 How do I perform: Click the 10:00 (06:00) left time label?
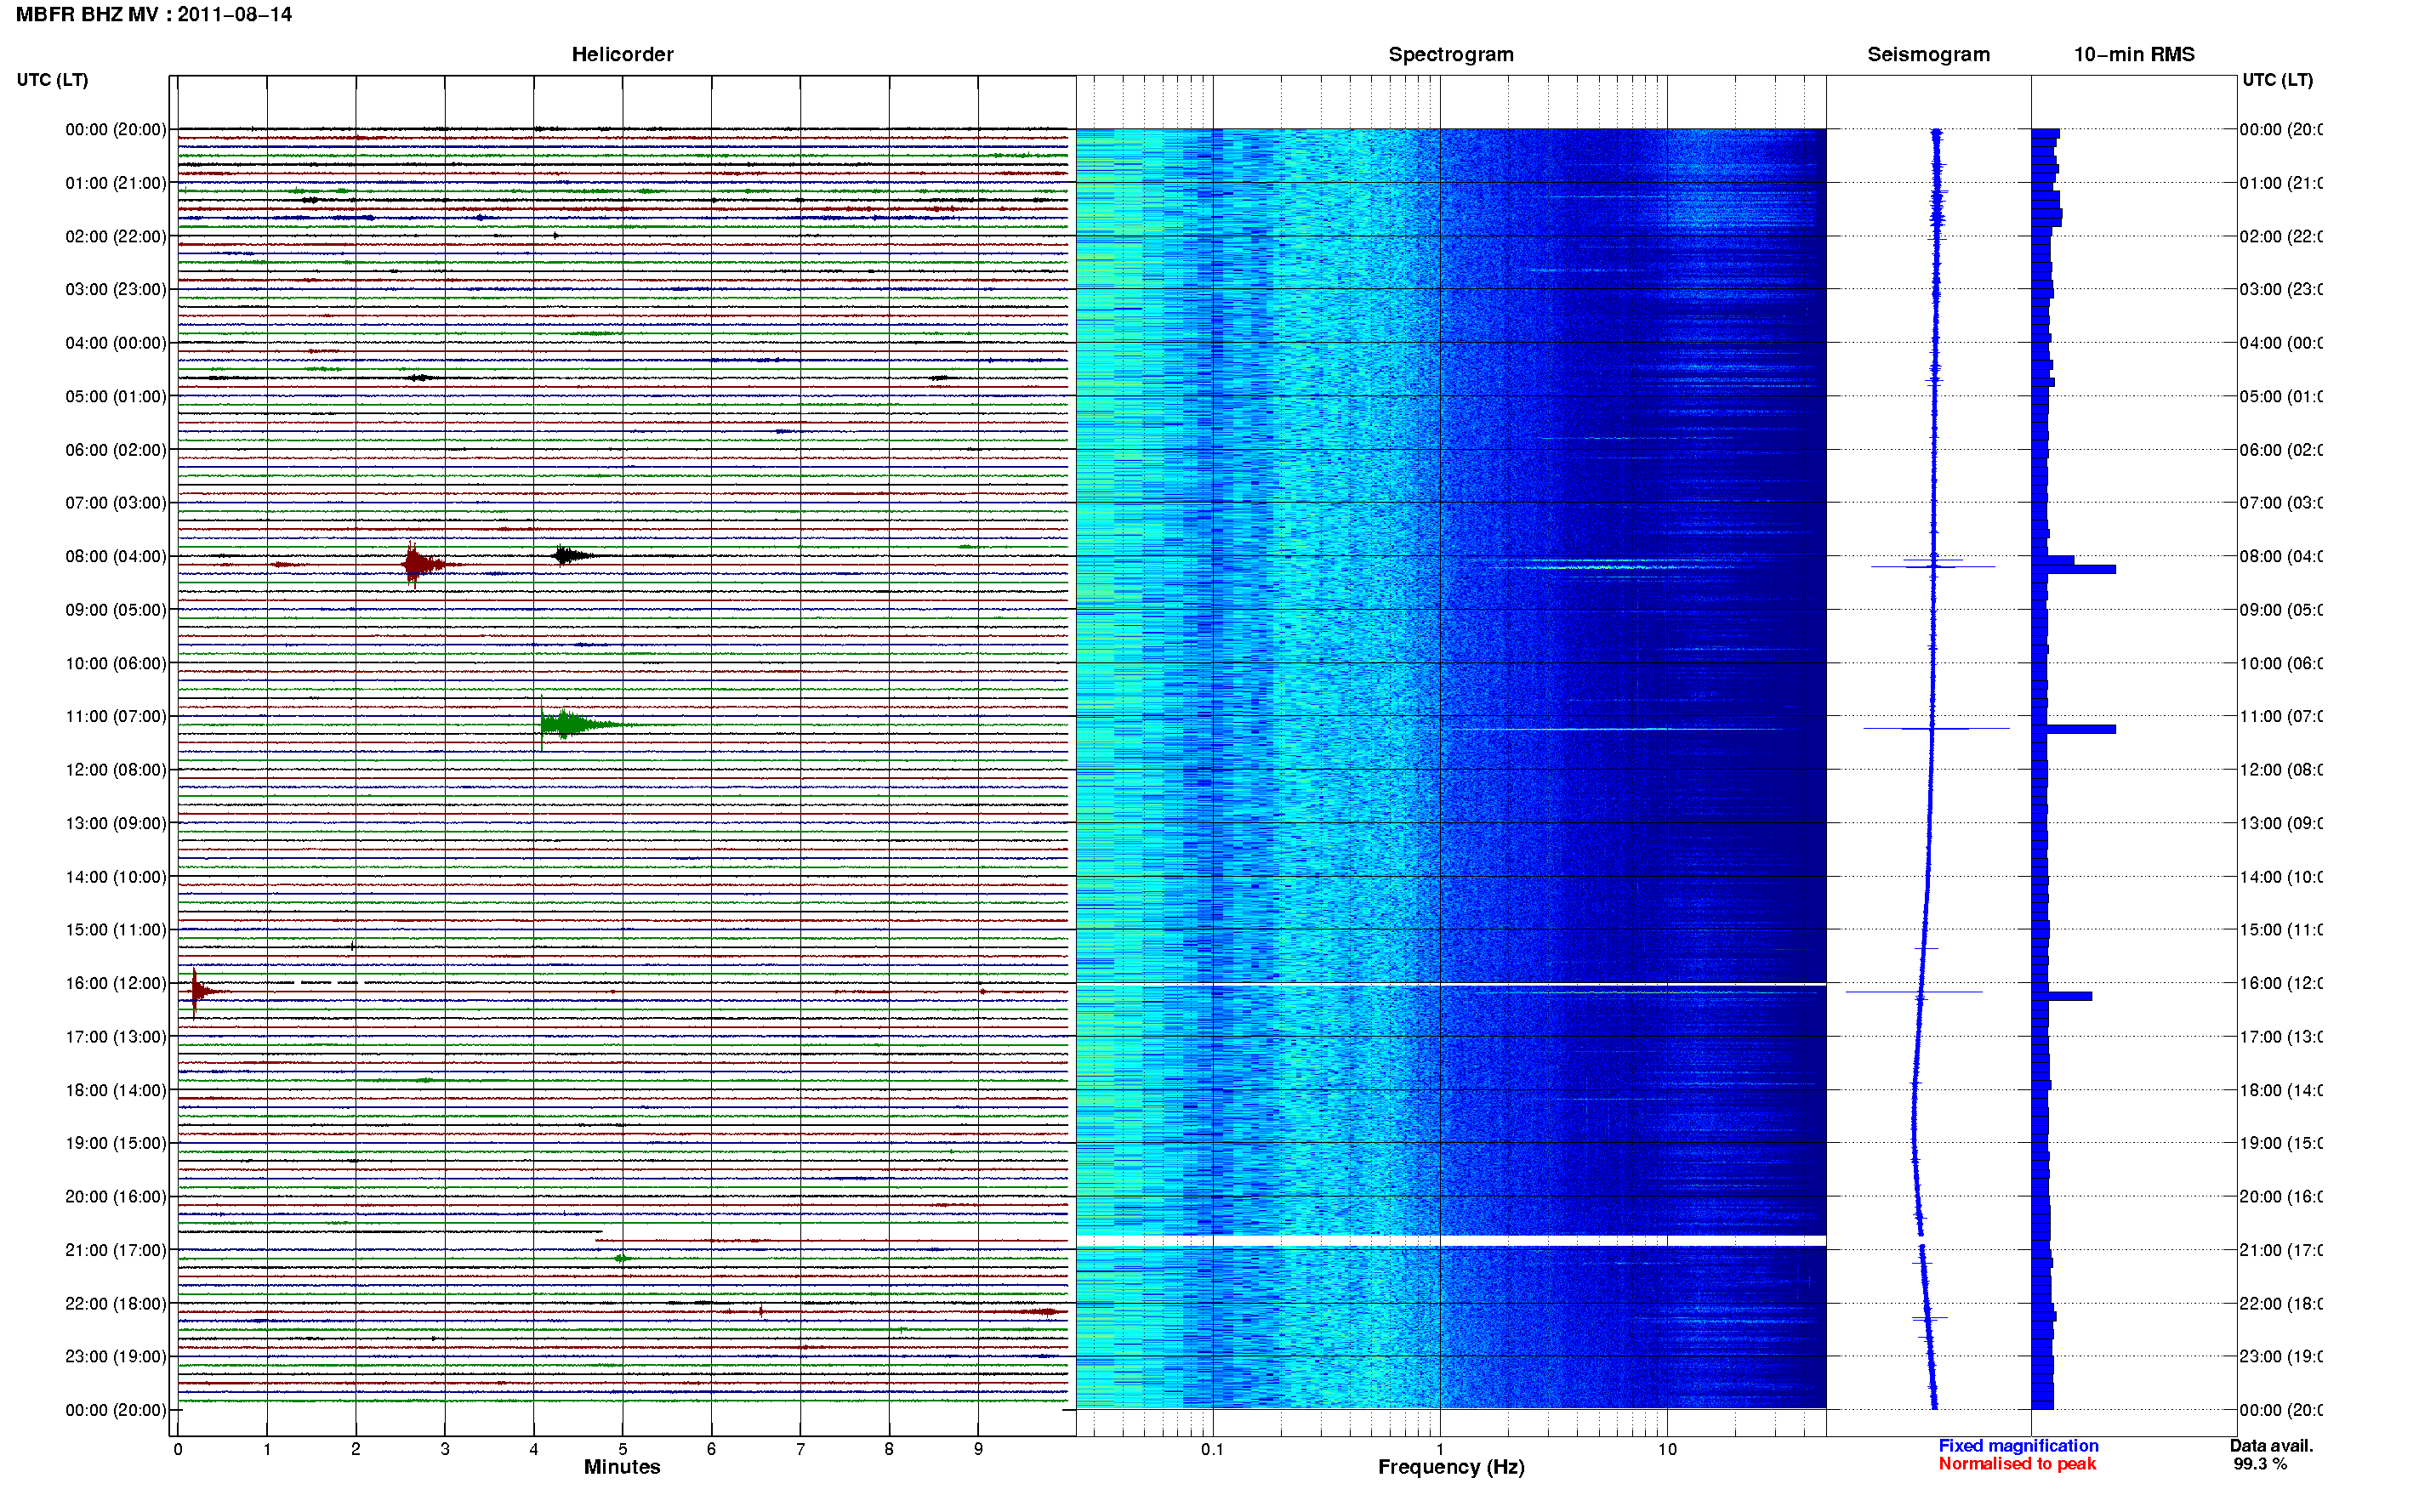116,663
